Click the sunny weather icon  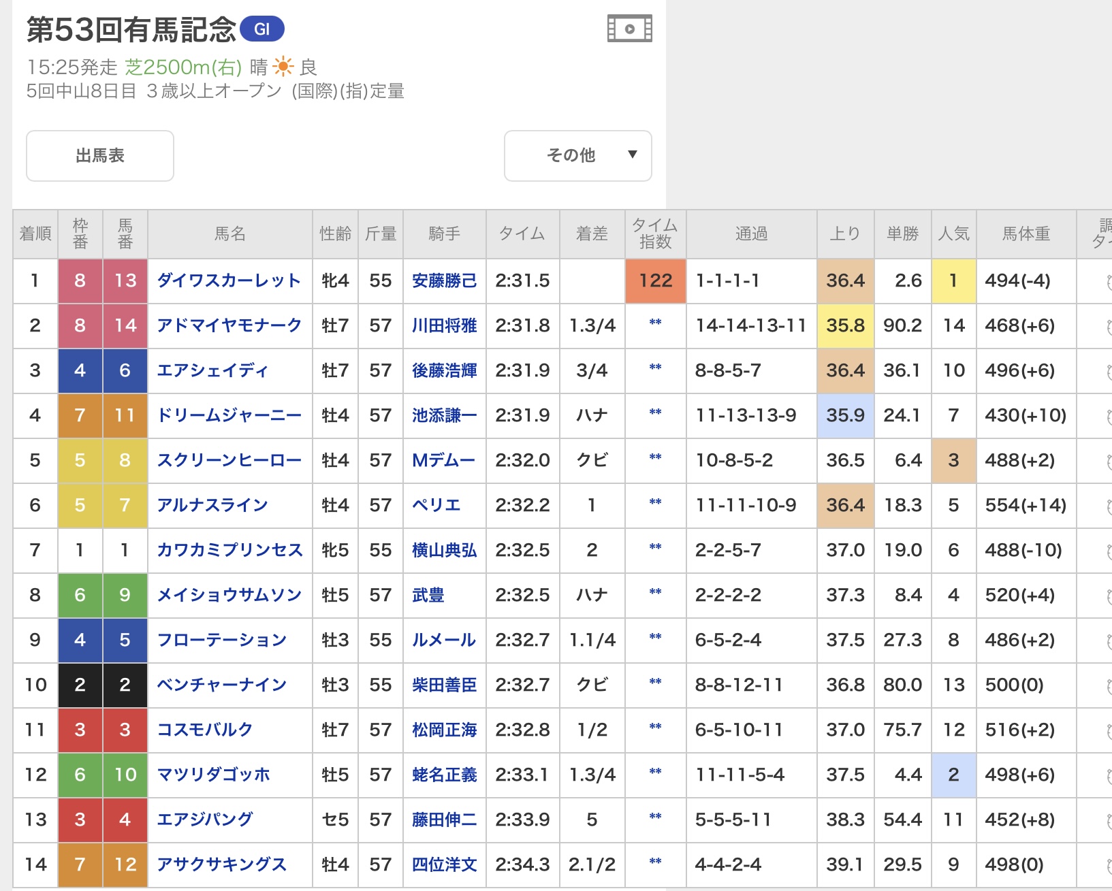pos(283,67)
